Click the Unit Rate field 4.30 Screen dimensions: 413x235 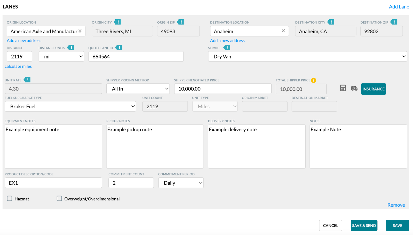(53, 89)
